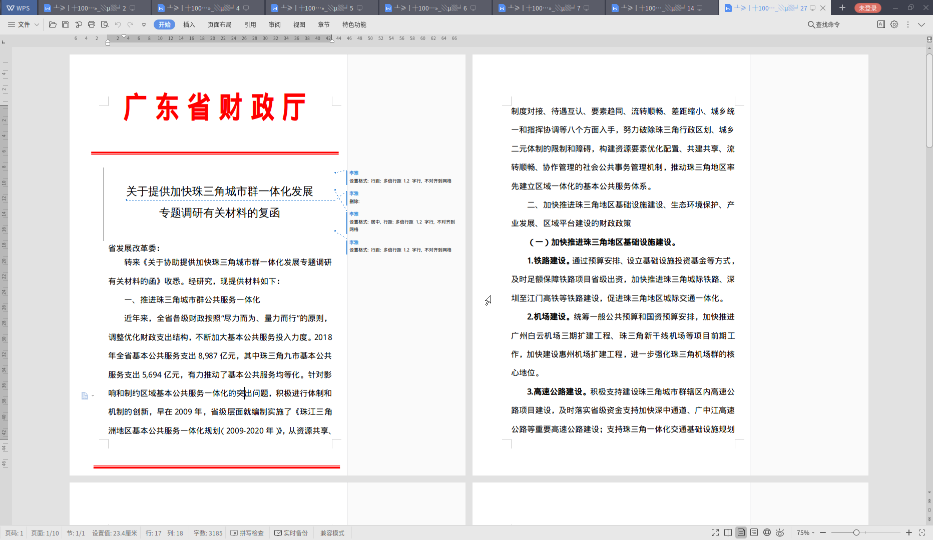Open Print Preview icon
Screen dimensions: 933x540
[x=105, y=24]
